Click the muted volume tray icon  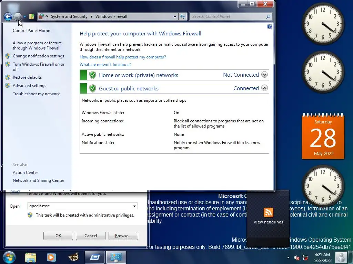coord(297,257)
